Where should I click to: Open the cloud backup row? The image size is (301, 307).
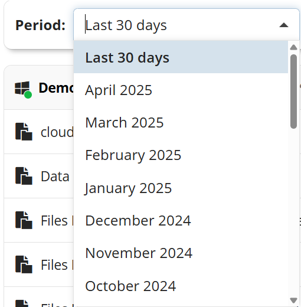coord(57,132)
